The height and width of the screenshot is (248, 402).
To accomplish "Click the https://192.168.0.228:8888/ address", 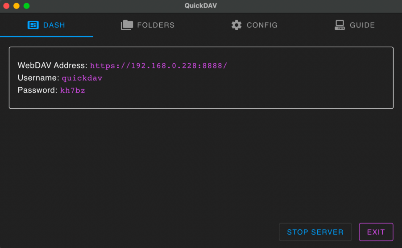I will 158,66.
